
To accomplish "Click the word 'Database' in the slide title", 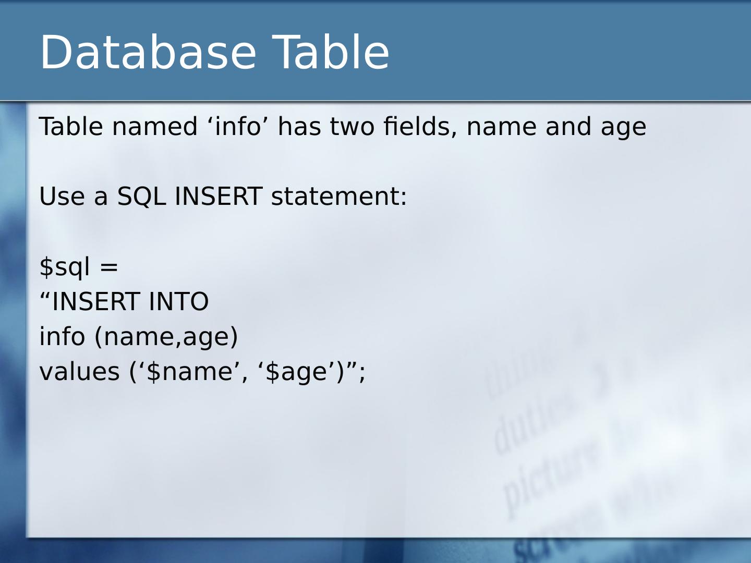I will pos(148,53).
